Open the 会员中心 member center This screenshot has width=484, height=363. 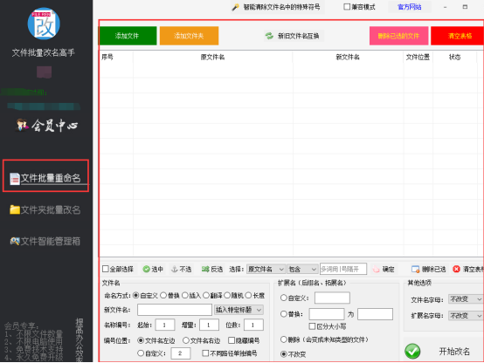click(46, 125)
